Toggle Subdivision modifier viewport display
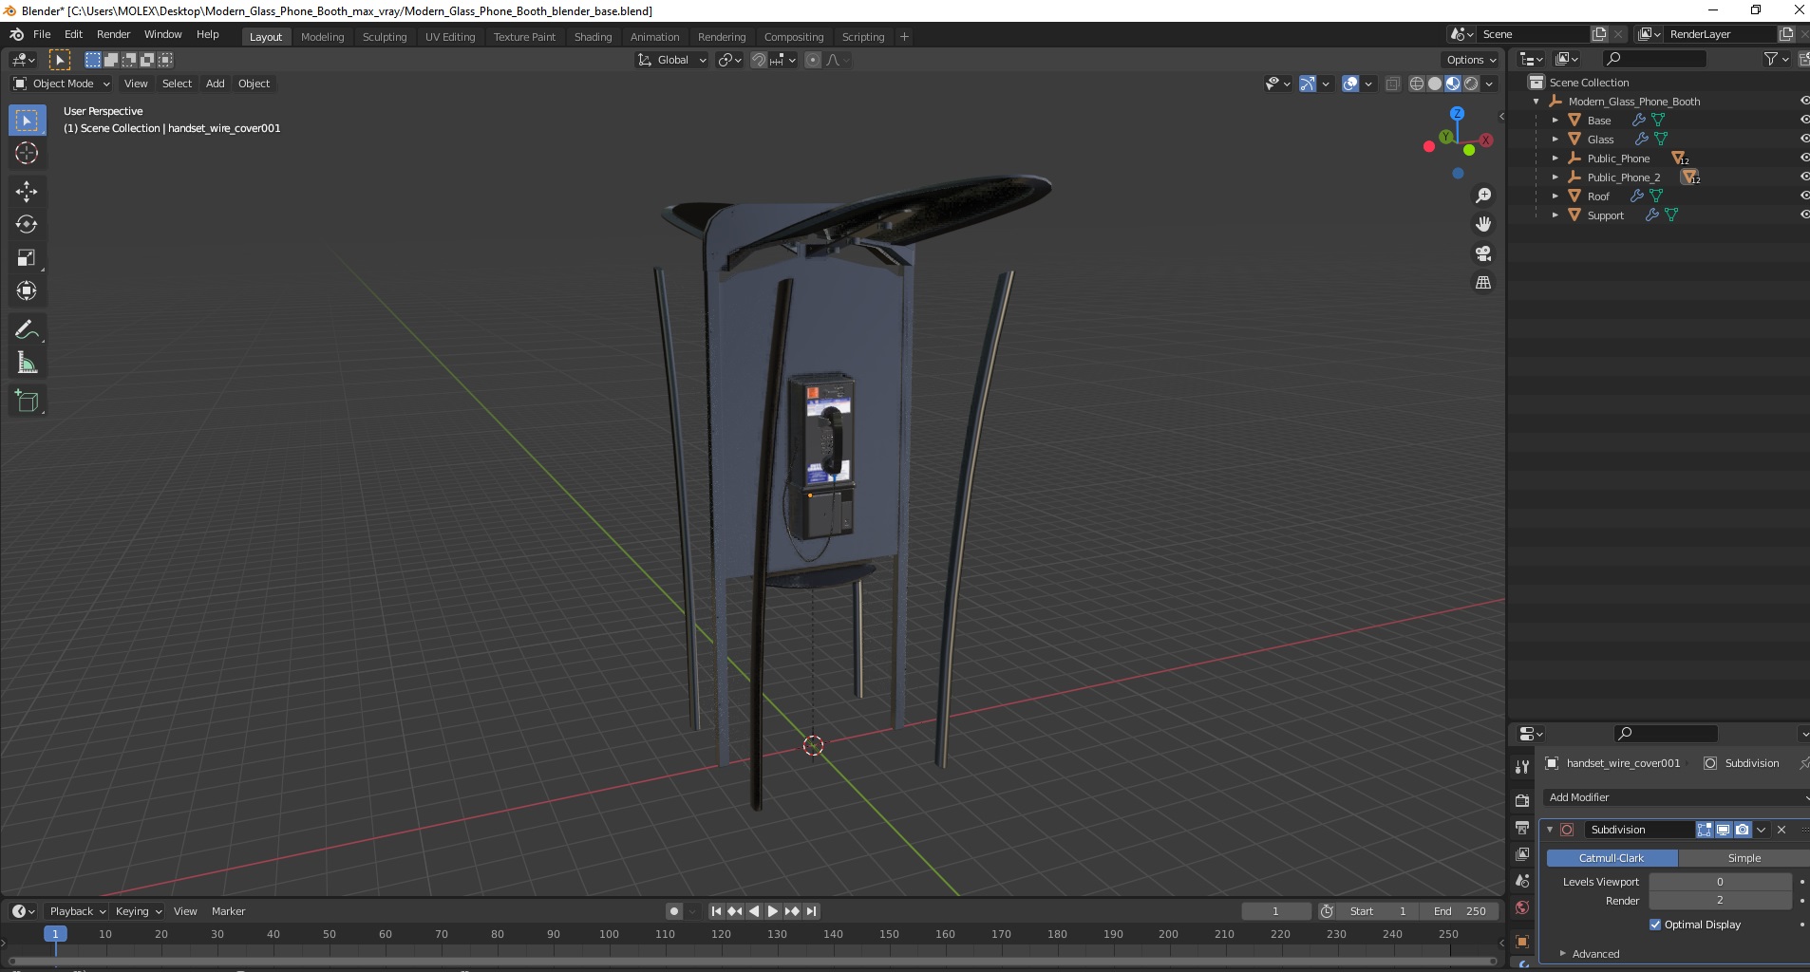 (1724, 830)
